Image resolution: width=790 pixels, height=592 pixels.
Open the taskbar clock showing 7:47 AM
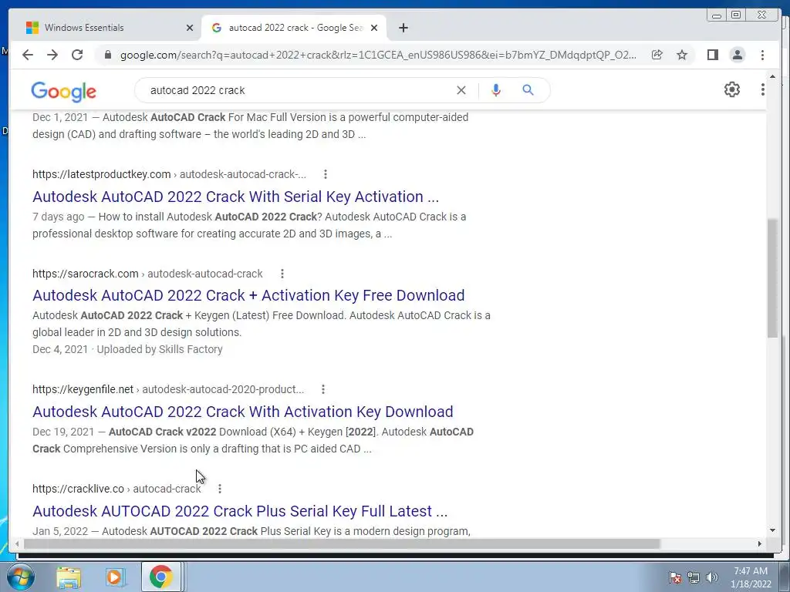[x=751, y=577]
